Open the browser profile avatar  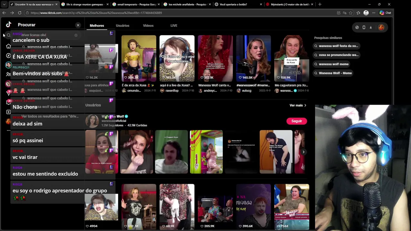pyautogui.click(x=366, y=13)
